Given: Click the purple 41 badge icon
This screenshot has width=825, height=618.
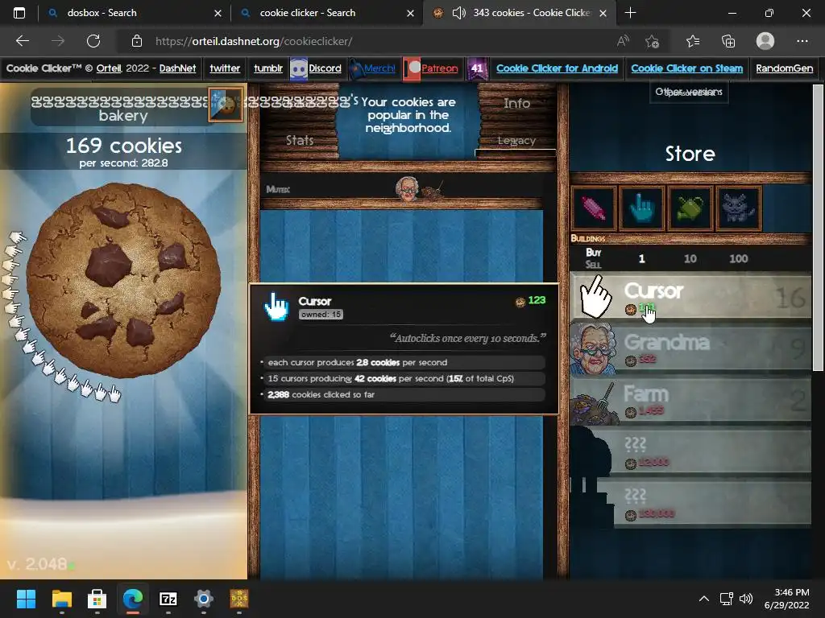Looking at the screenshot, I should coord(477,69).
